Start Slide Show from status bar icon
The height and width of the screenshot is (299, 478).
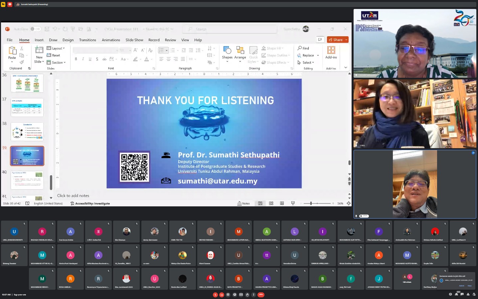pyautogui.click(x=293, y=203)
